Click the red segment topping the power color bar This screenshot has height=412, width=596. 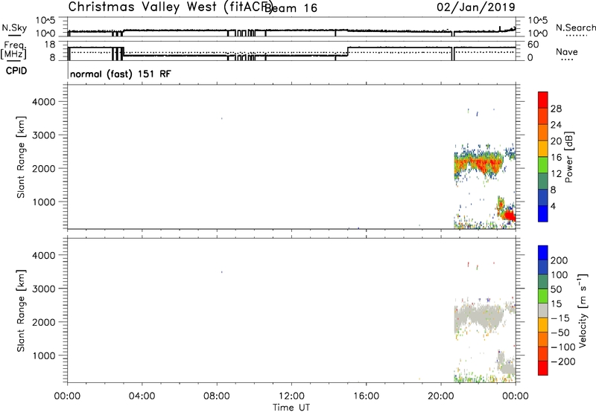point(543,100)
